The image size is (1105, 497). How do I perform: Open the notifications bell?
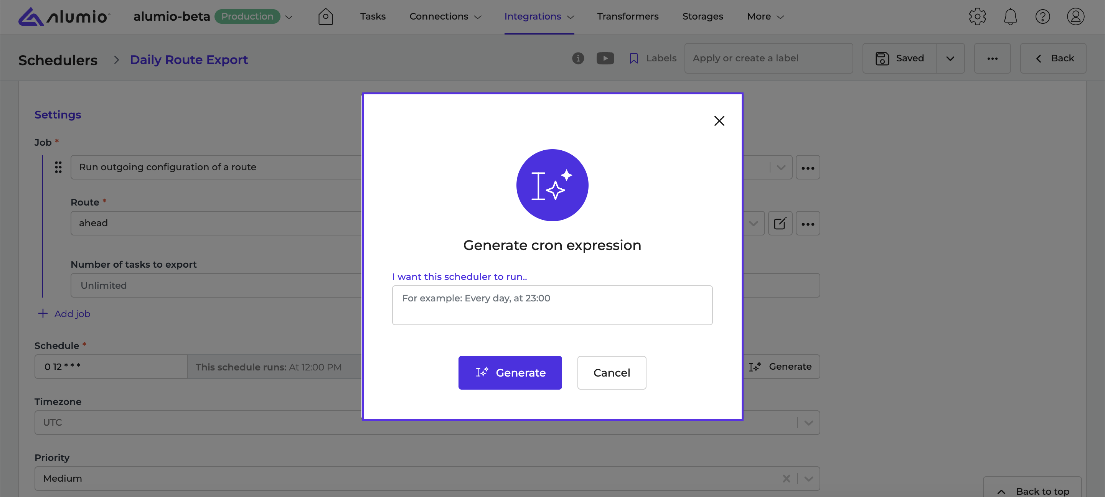click(x=1010, y=17)
